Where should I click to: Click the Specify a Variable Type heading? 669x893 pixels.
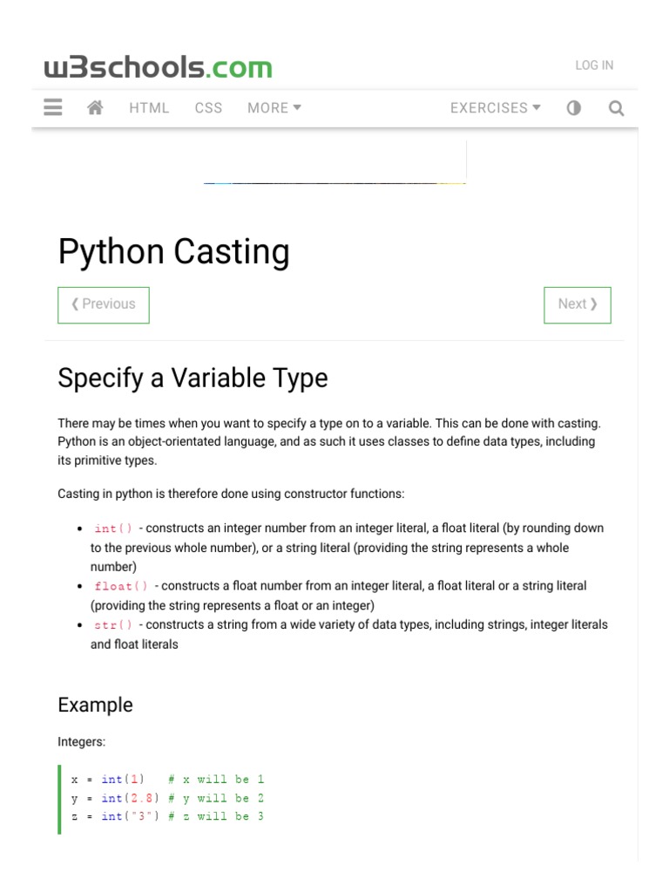193,378
